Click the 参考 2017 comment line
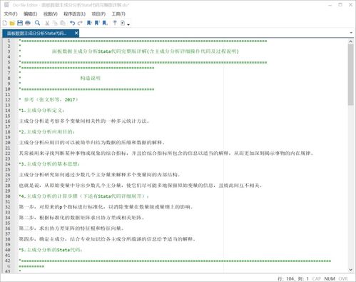Viewport: 356px width, 282px height. coord(49,100)
